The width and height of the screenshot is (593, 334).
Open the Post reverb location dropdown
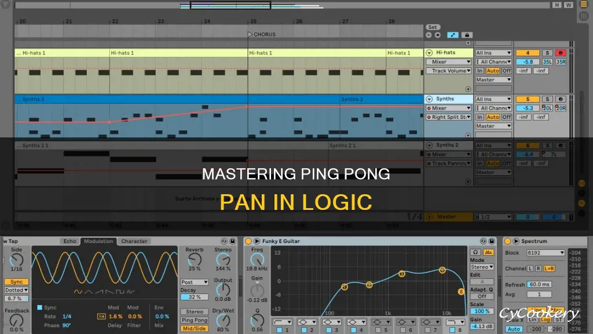point(195,282)
